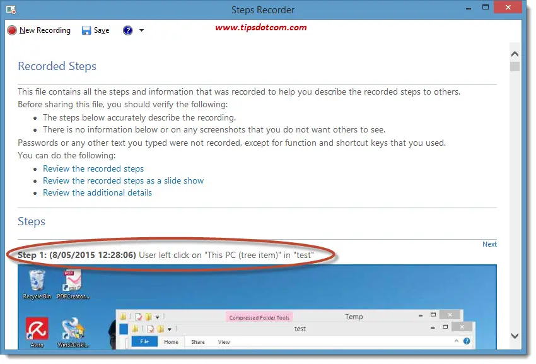Screen dimensions: 536x364
Task: Click the Steps section heading
Action: pos(32,221)
